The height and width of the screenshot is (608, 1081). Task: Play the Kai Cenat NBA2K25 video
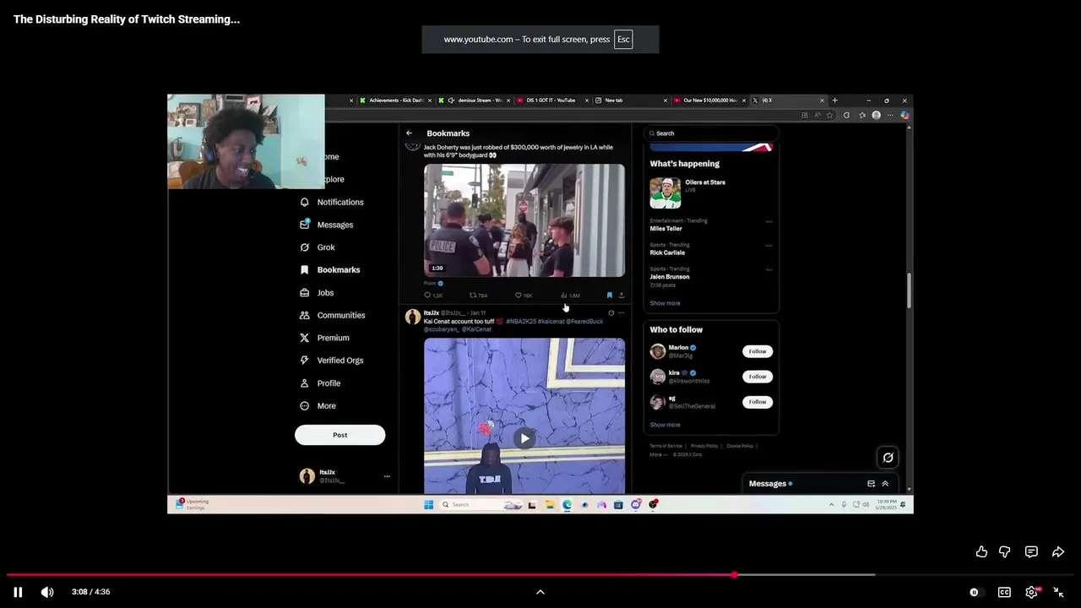pyautogui.click(x=524, y=437)
